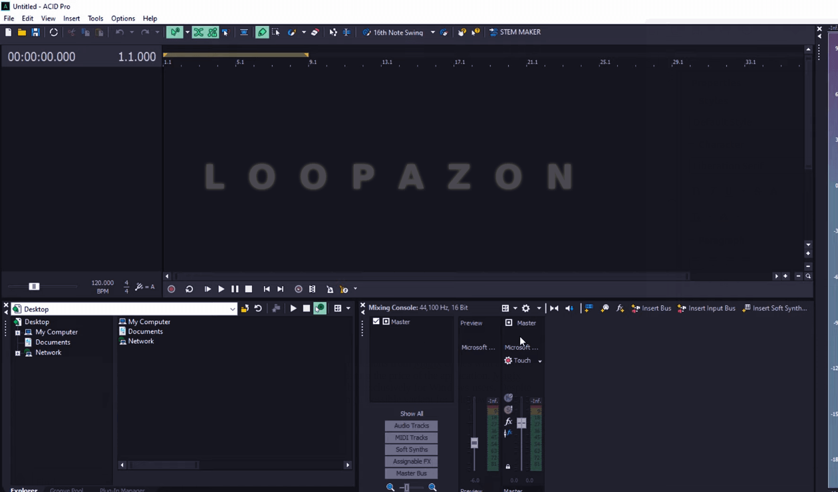Select Documents in the folder tree
The width and height of the screenshot is (838, 492).
coord(53,343)
